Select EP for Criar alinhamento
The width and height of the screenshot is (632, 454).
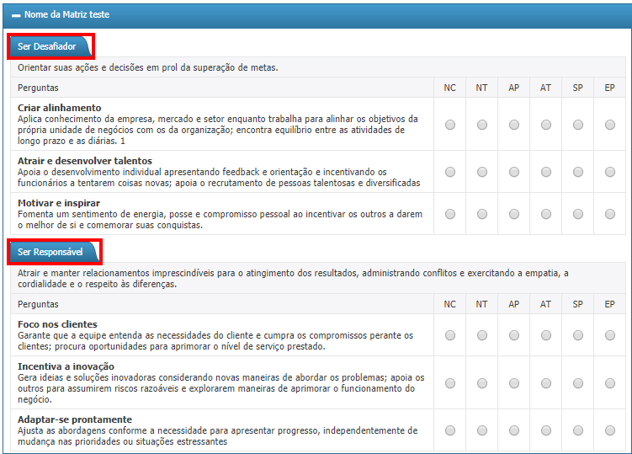(x=610, y=125)
